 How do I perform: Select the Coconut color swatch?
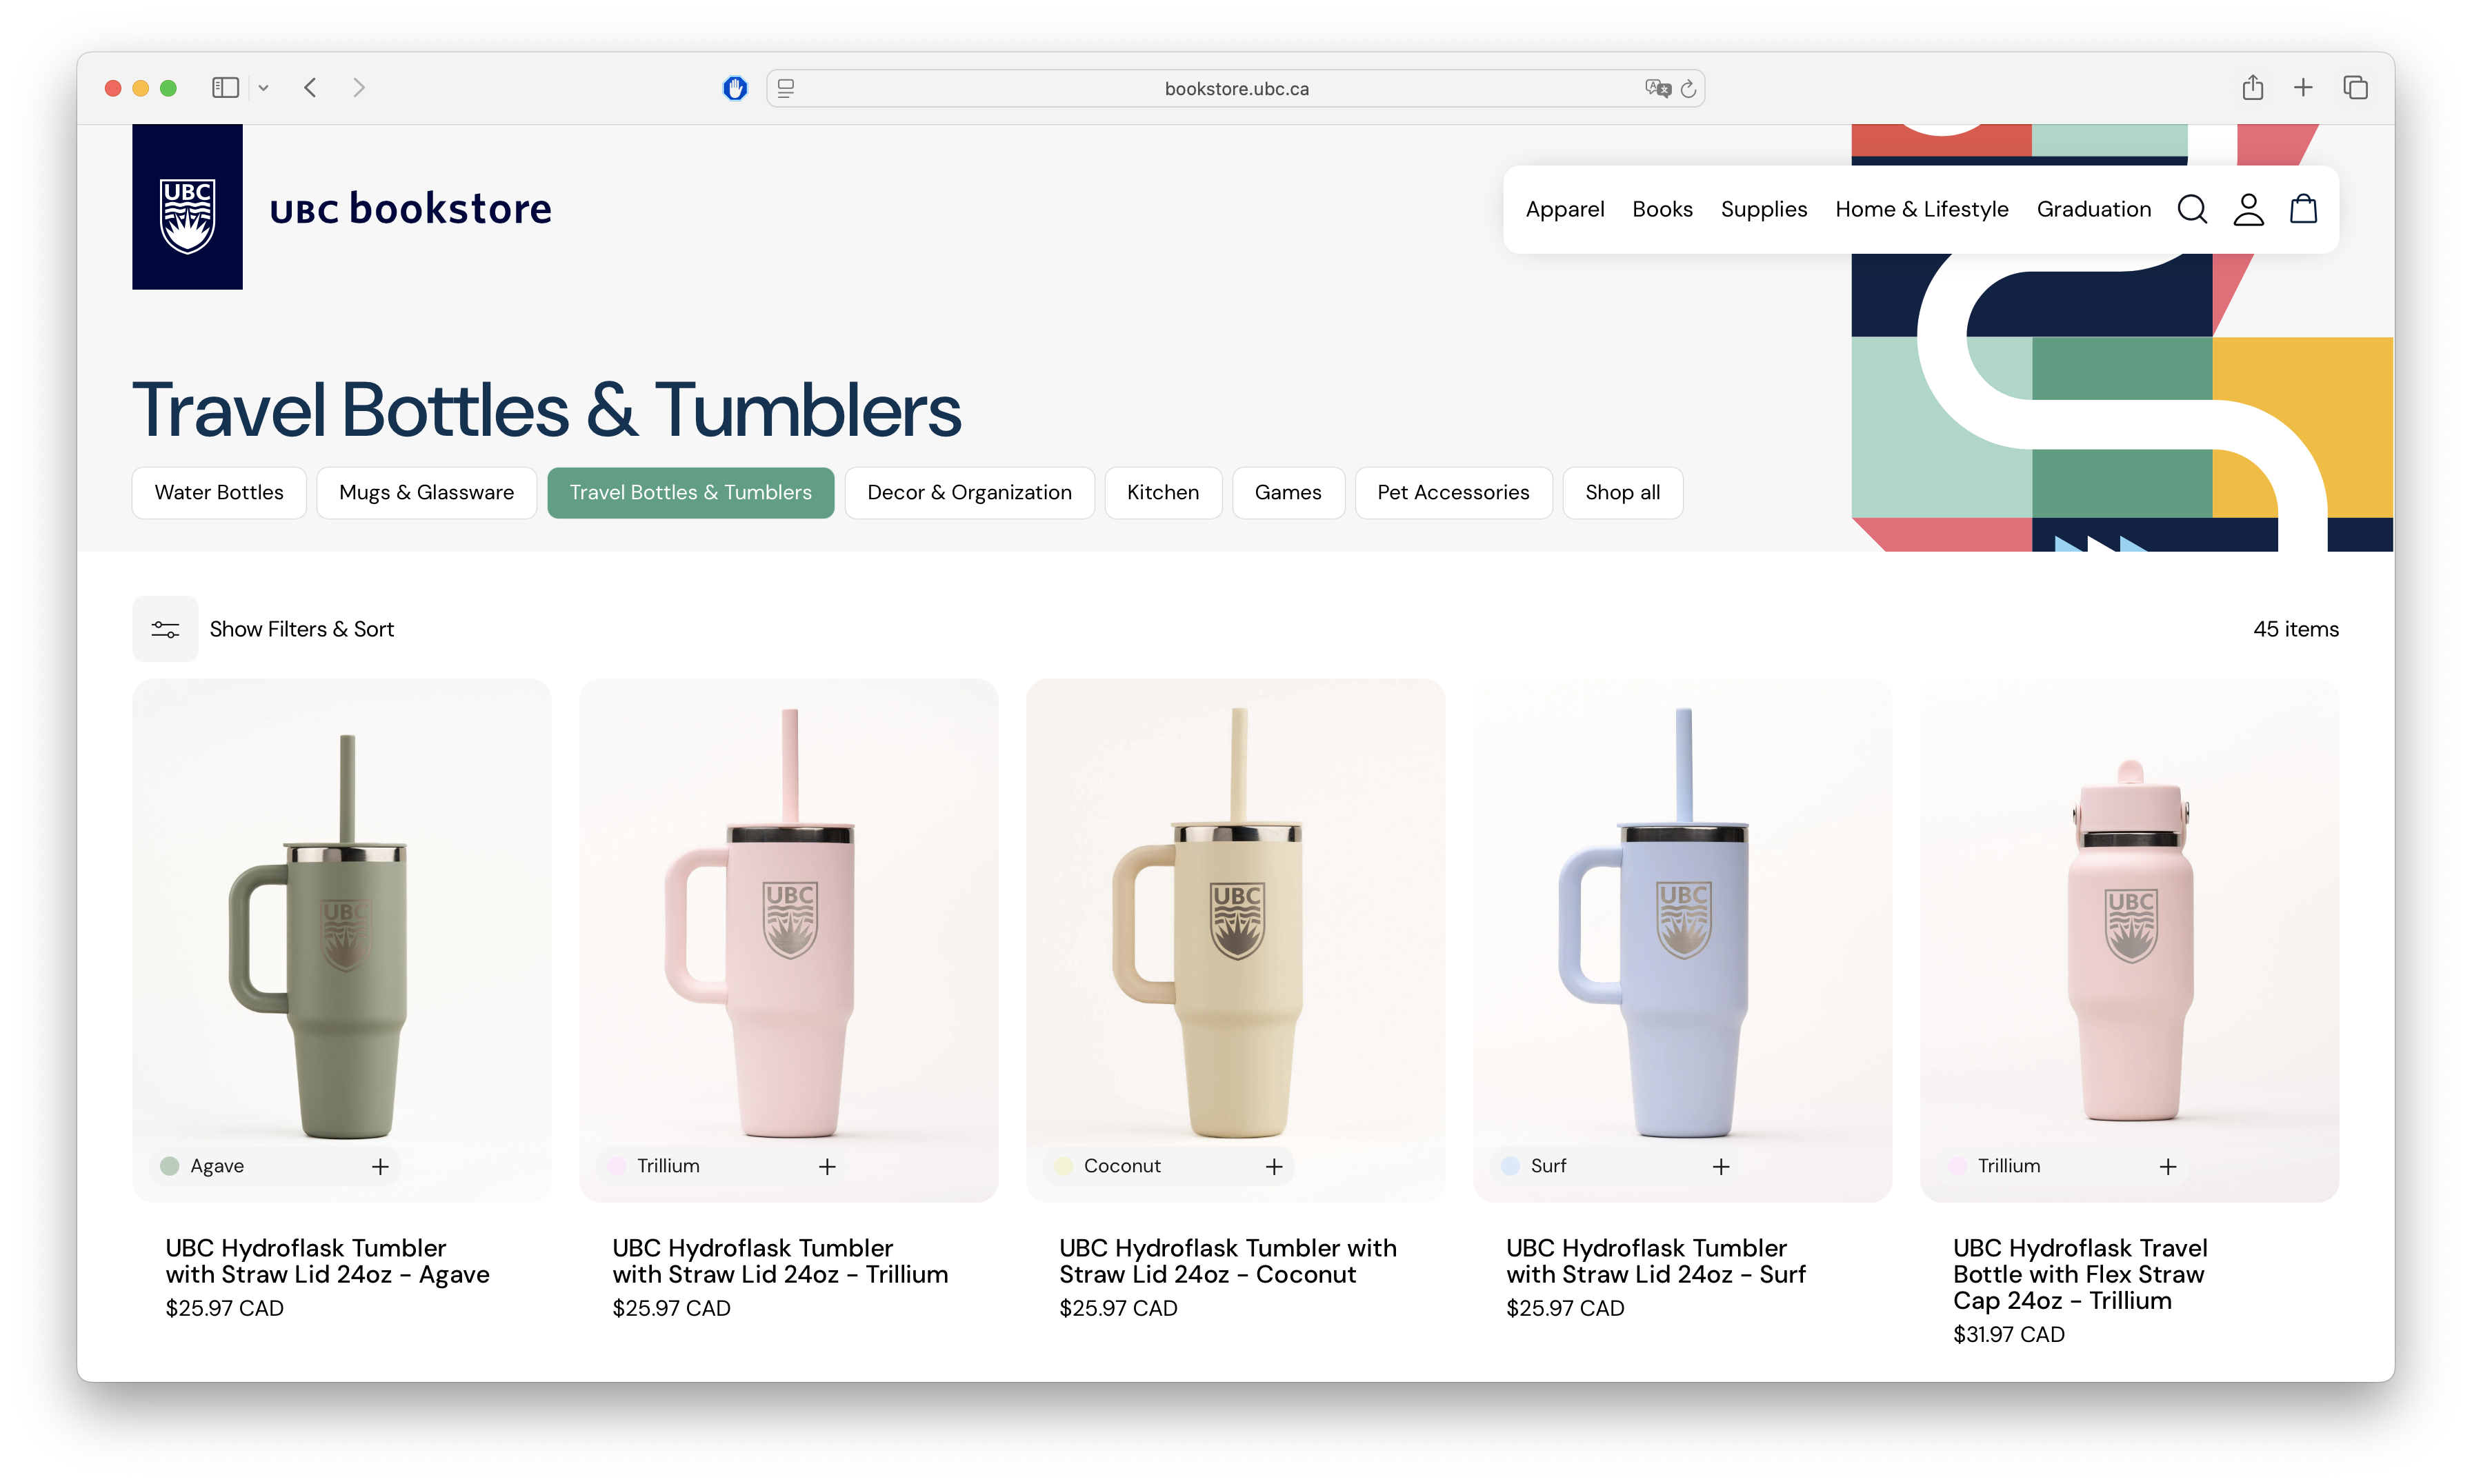click(1063, 1166)
